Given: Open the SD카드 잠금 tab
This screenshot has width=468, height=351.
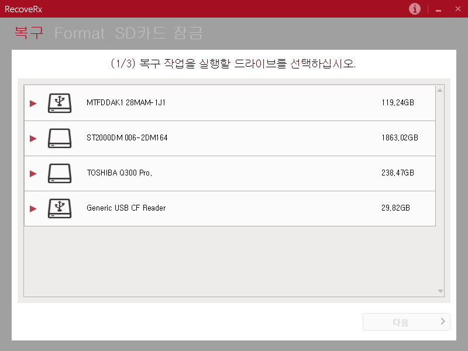Looking at the screenshot, I should pyautogui.click(x=159, y=33).
